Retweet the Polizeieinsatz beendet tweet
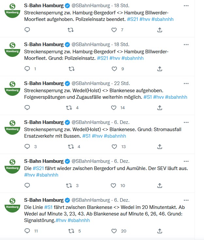204x240 pixels. pyautogui.click(x=71, y=30)
